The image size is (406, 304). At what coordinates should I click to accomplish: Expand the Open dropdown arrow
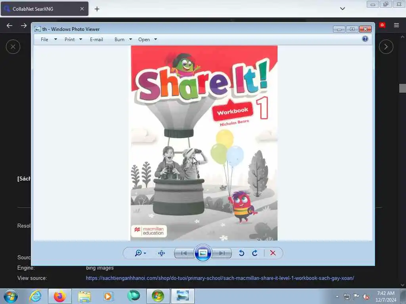[155, 40]
